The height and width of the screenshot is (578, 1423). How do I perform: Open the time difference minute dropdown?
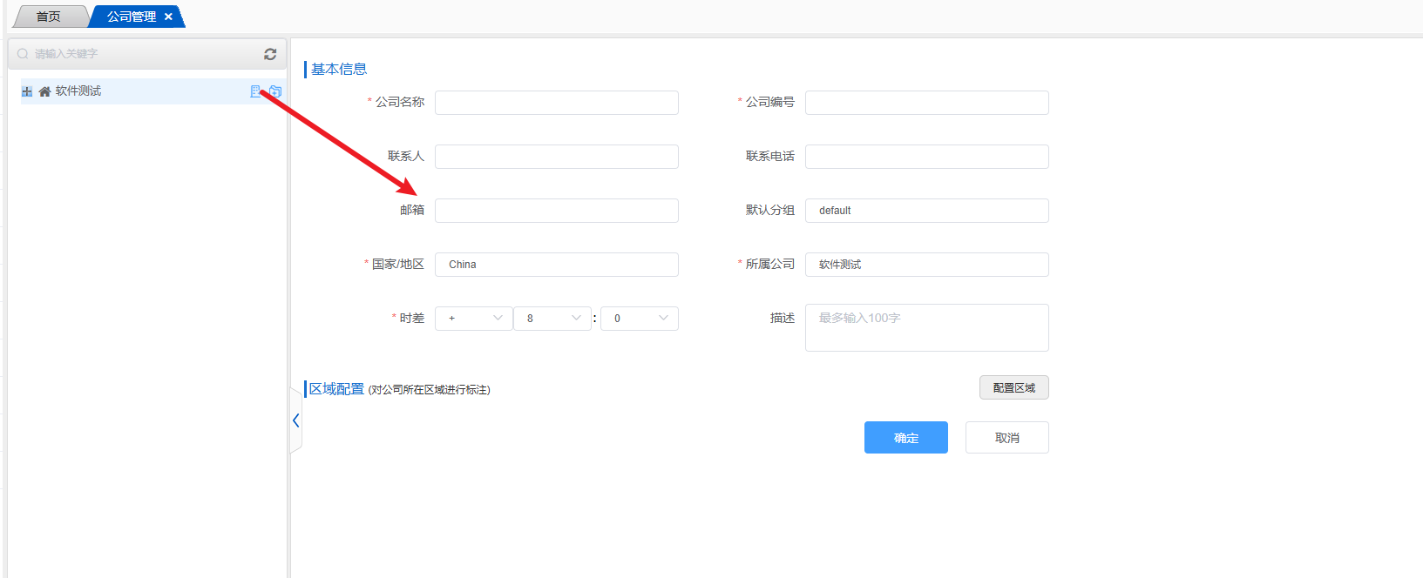tap(639, 319)
